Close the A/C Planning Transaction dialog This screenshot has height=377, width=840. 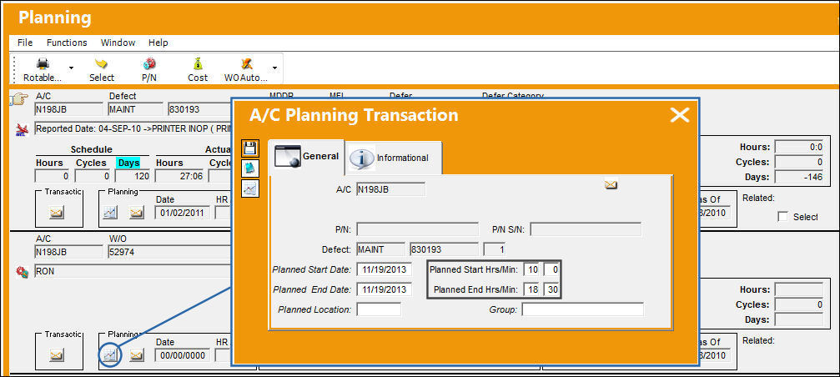[x=679, y=114]
